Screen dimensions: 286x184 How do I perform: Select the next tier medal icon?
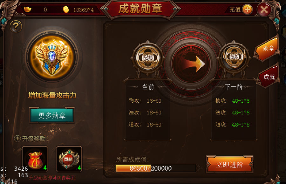[234, 58]
